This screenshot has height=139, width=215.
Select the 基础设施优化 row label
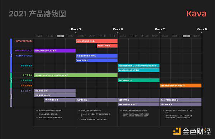[27, 91]
